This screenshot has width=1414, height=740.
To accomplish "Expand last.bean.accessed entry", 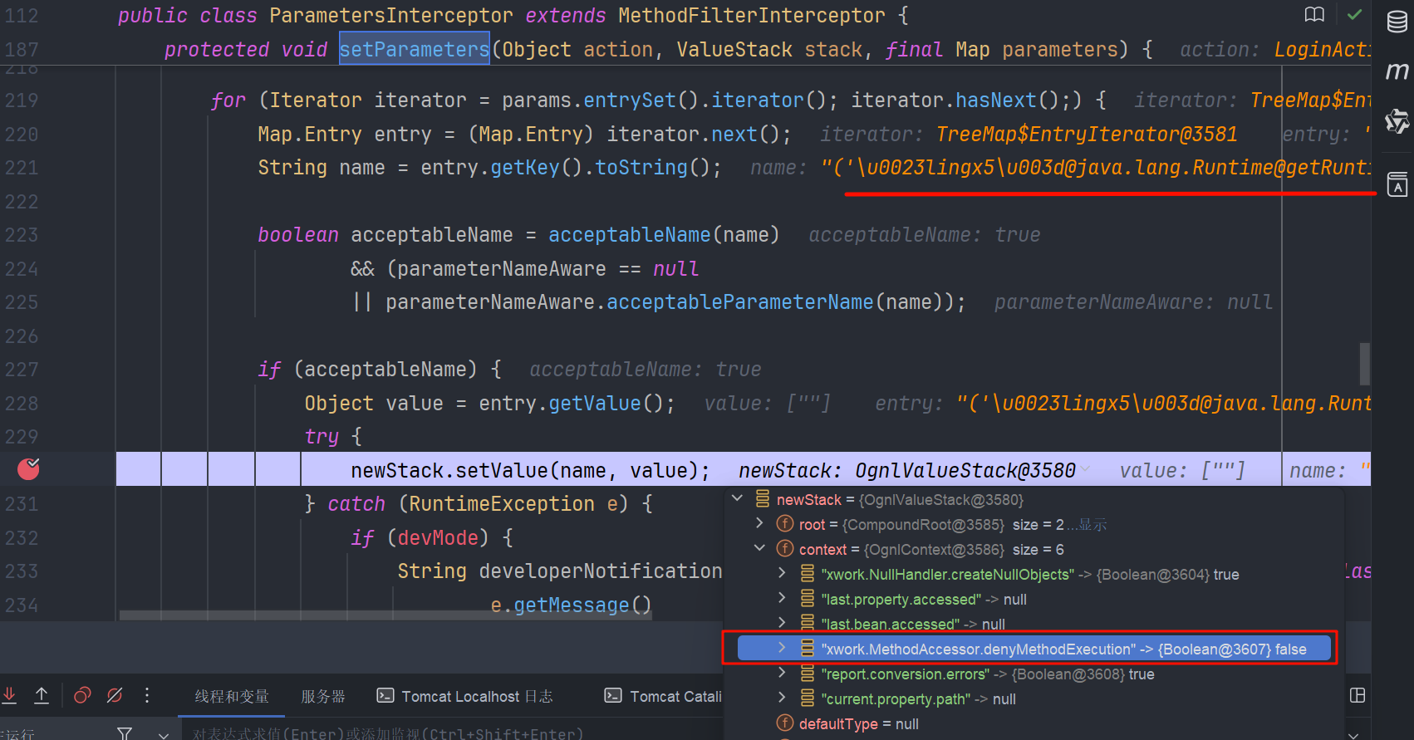I will pos(782,622).
